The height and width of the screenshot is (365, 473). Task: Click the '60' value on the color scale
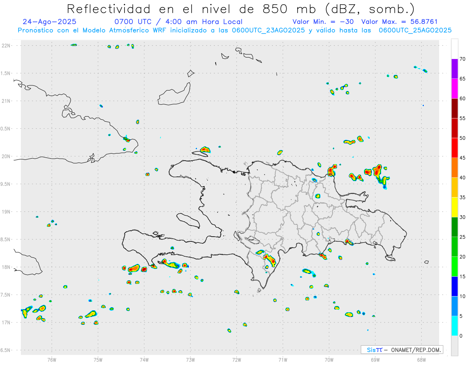[462, 98]
